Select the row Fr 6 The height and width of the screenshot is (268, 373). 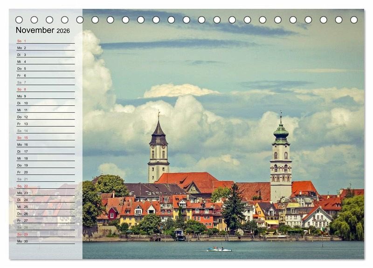(45, 76)
